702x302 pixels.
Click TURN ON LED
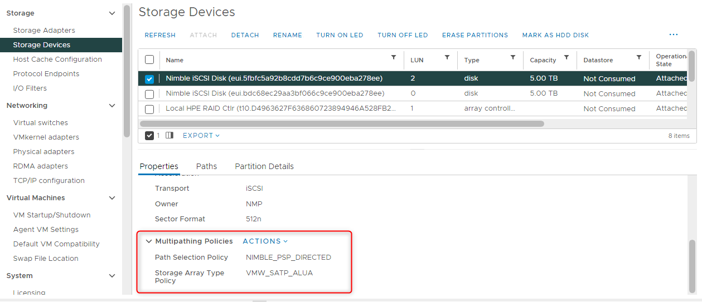[340, 35]
